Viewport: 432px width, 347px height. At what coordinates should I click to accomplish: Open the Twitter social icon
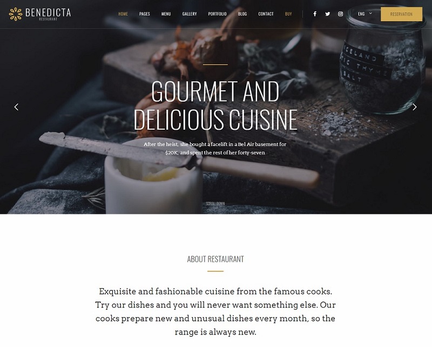click(328, 14)
